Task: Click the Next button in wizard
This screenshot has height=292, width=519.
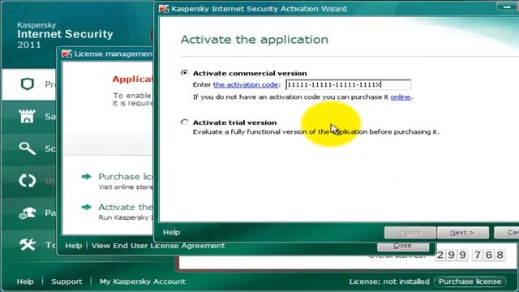Action: coord(463,233)
